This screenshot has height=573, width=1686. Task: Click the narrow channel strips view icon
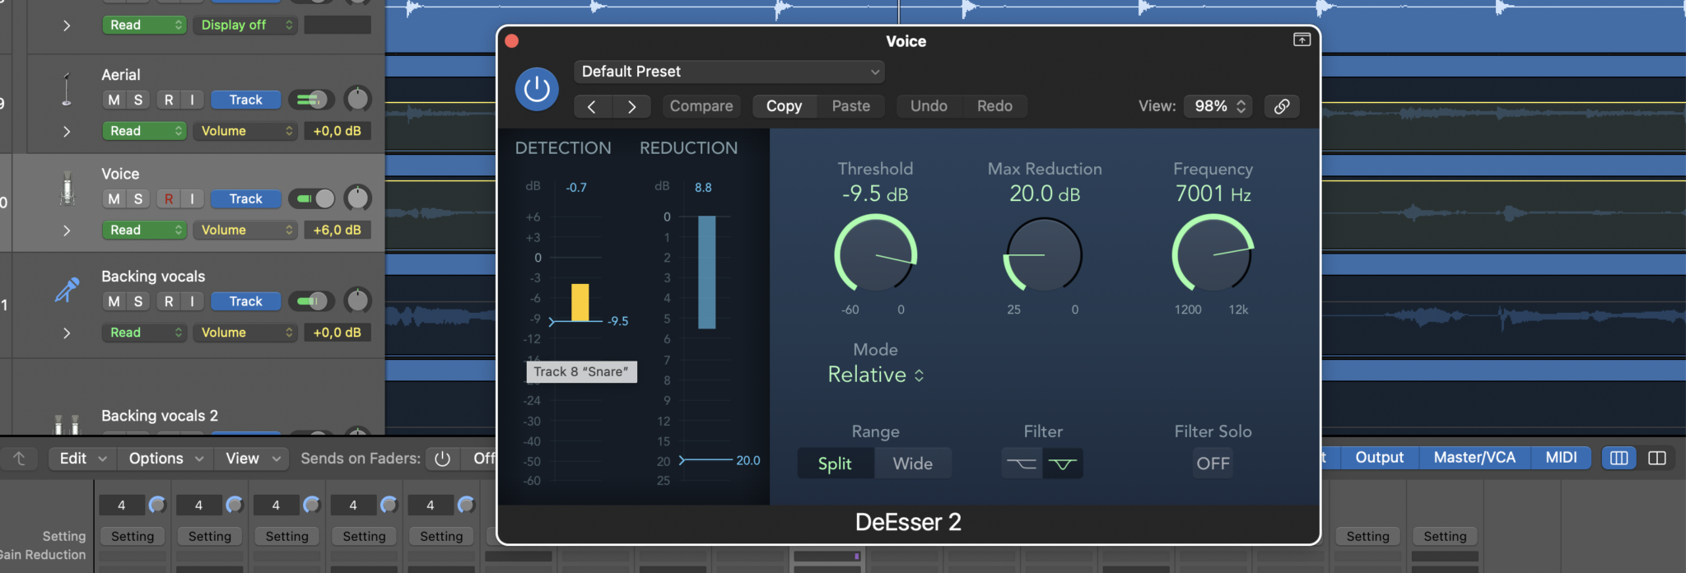1618,458
